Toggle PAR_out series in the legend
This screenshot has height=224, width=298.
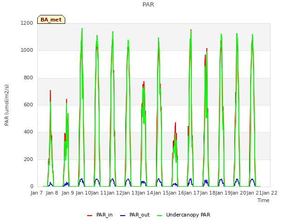[x=135, y=215]
